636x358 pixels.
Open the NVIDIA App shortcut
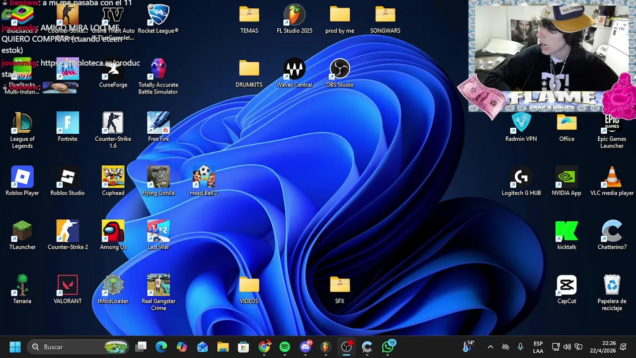(566, 181)
